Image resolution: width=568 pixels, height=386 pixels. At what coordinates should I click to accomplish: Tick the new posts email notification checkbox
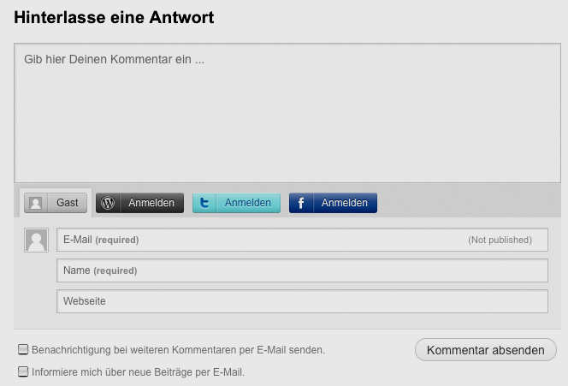tap(23, 372)
